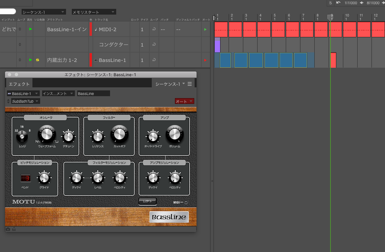
Task: Click the MIDI-2 color swatch
Action: (91, 29)
